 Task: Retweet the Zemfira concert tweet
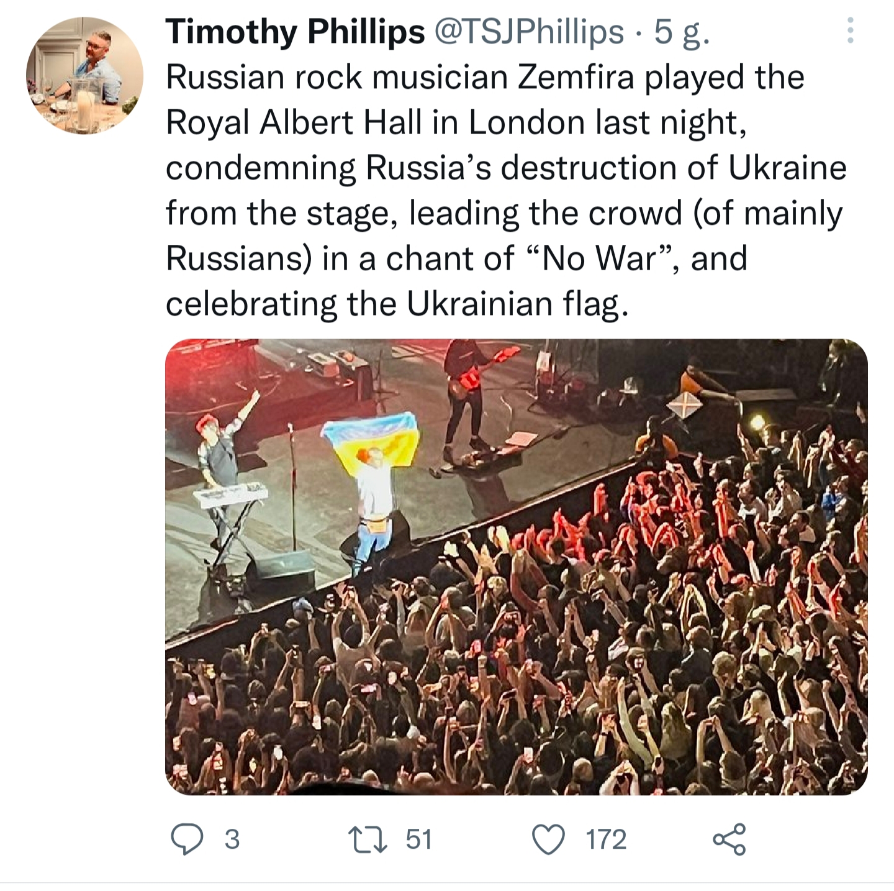[x=368, y=839]
